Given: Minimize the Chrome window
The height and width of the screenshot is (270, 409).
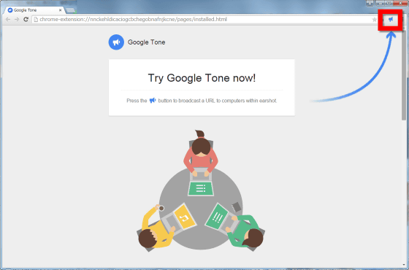Looking at the screenshot, I should [381, 3].
